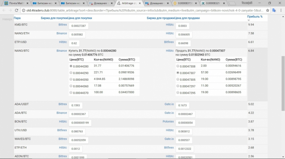Reload the page with refresh icon
This screenshot has width=285, height=159.
pyautogui.click(x=16, y=11)
